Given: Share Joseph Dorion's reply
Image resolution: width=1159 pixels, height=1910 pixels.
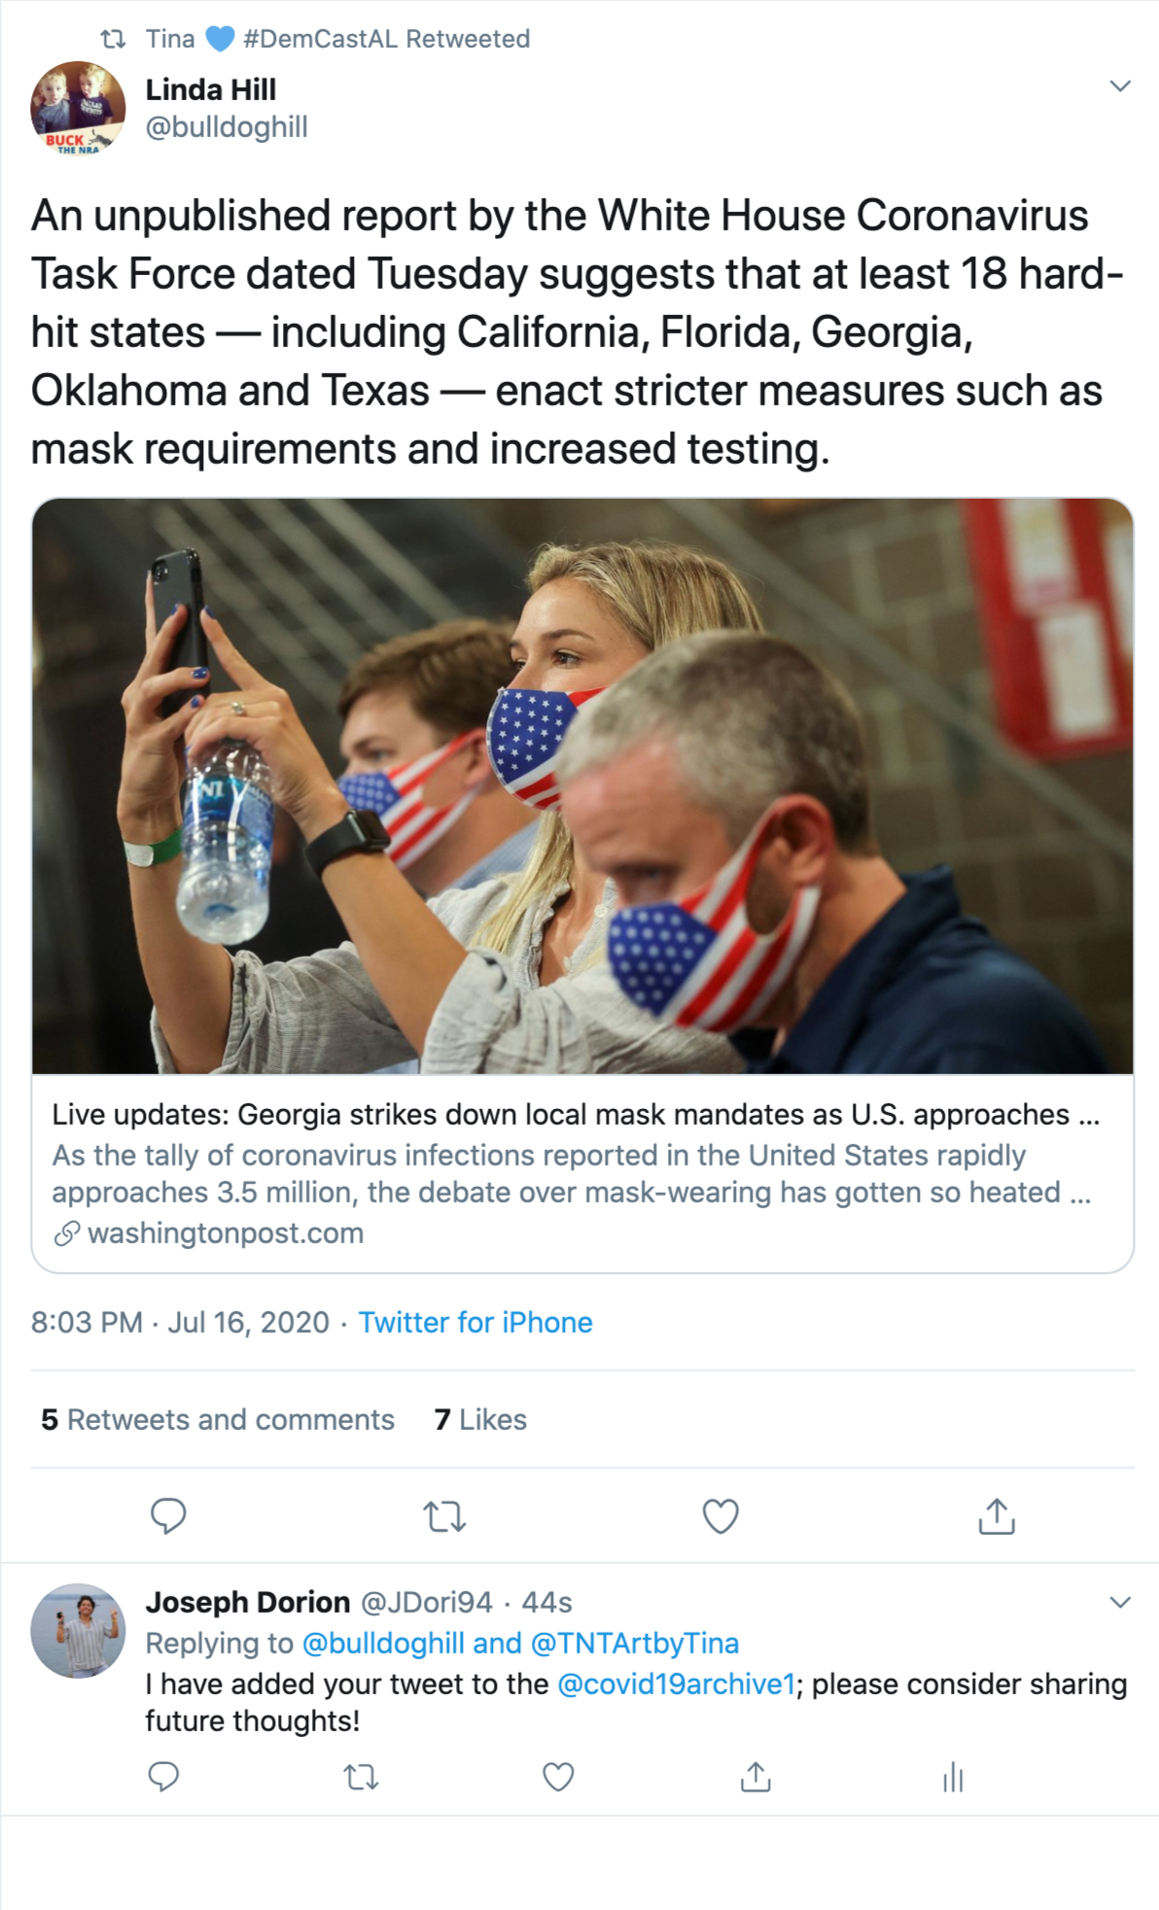Looking at the screenshot, I should coord(755,1777).
